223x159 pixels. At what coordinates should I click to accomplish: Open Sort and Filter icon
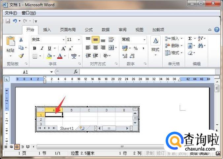pyautogui.click(x=200, y=38)
